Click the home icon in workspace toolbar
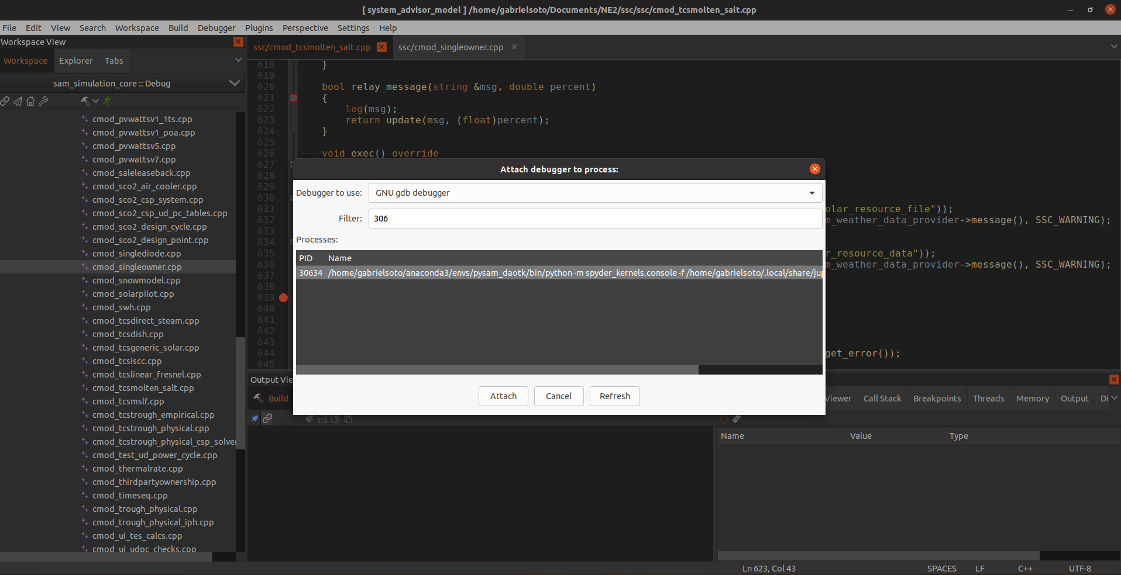Image resolution: width=1121 pixels, height=575 pixels. [30, 101]
